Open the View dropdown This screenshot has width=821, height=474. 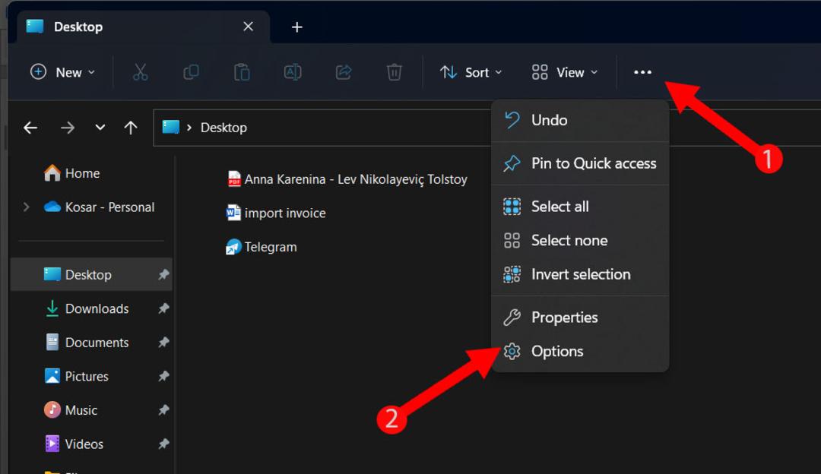[x=564, y=72]
